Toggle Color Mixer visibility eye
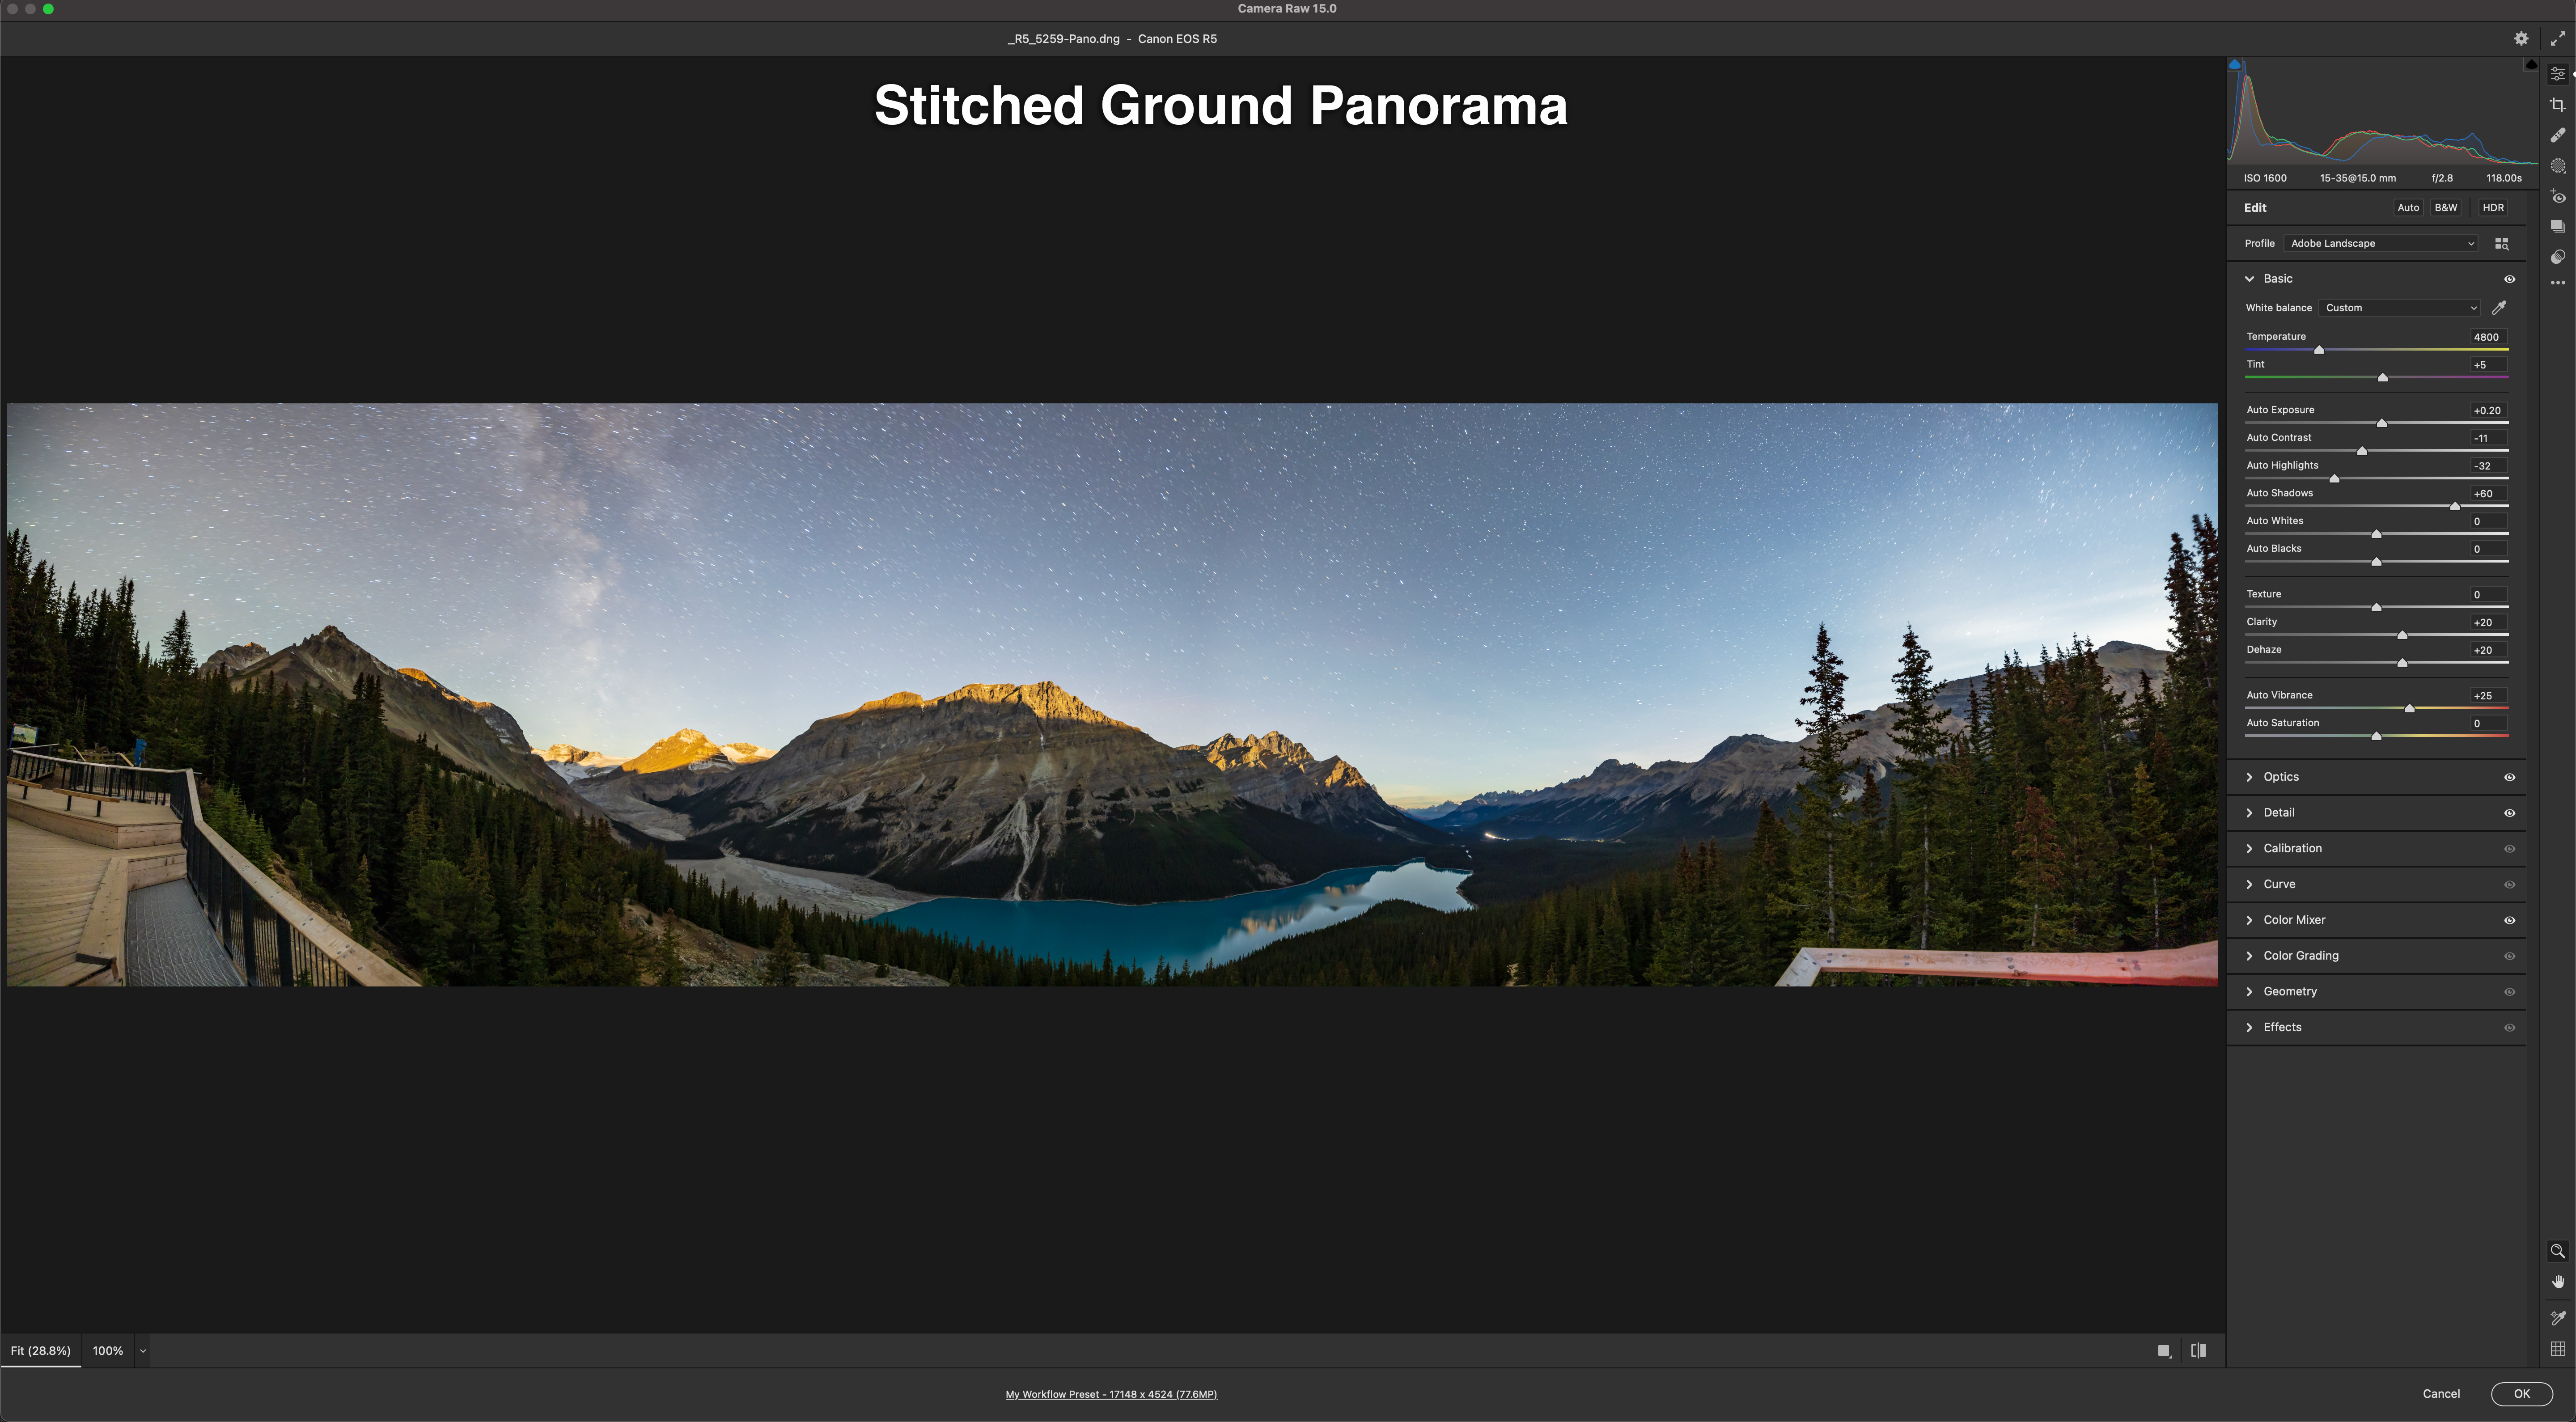 click(x=2509, y=920)
